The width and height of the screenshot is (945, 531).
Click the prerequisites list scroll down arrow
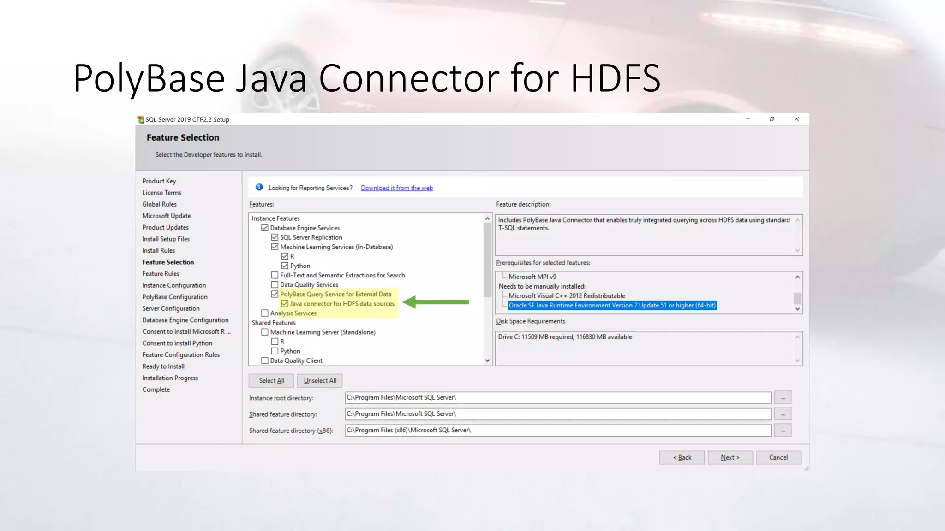click(797, 309)
